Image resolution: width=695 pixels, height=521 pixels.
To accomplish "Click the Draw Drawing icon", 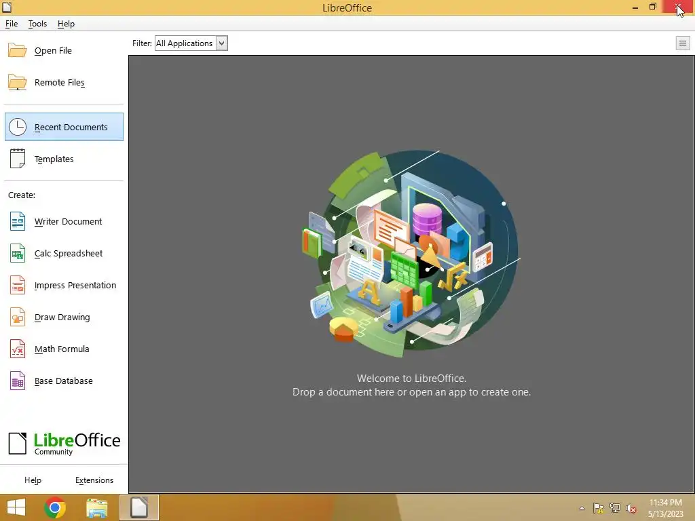I will [17, 317].
